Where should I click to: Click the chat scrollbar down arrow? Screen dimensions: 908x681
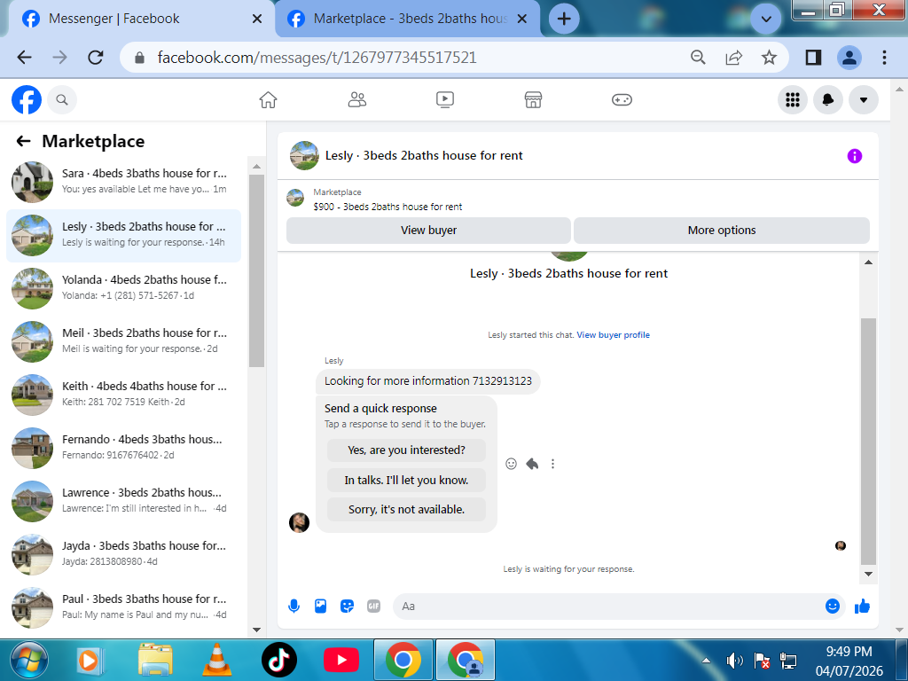coord(868,575)
